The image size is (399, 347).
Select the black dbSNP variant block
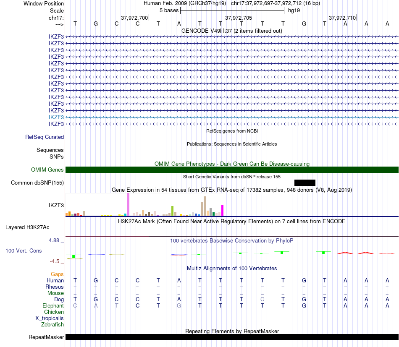click(305, 183)
